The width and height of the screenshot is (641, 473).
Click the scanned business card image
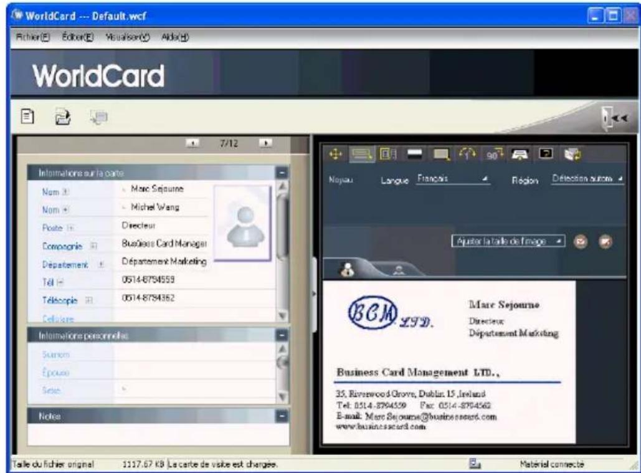coord(449,362)
